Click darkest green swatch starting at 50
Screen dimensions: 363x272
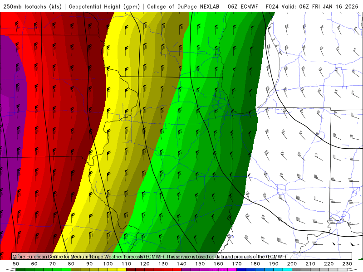pyautogui.click(x=20, y=270)
